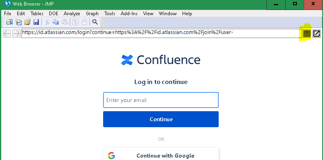Click the URL address bar
This screenshot has width=323, height=160.
160,33
